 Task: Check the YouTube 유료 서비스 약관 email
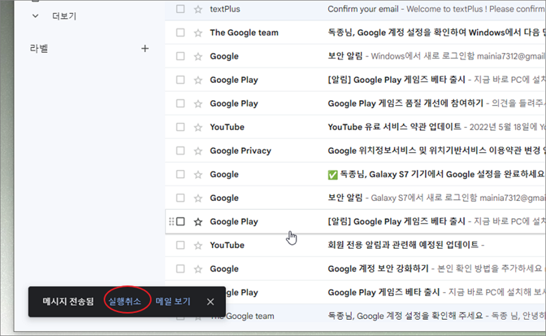pyautogui.click(x=180, y=127)
